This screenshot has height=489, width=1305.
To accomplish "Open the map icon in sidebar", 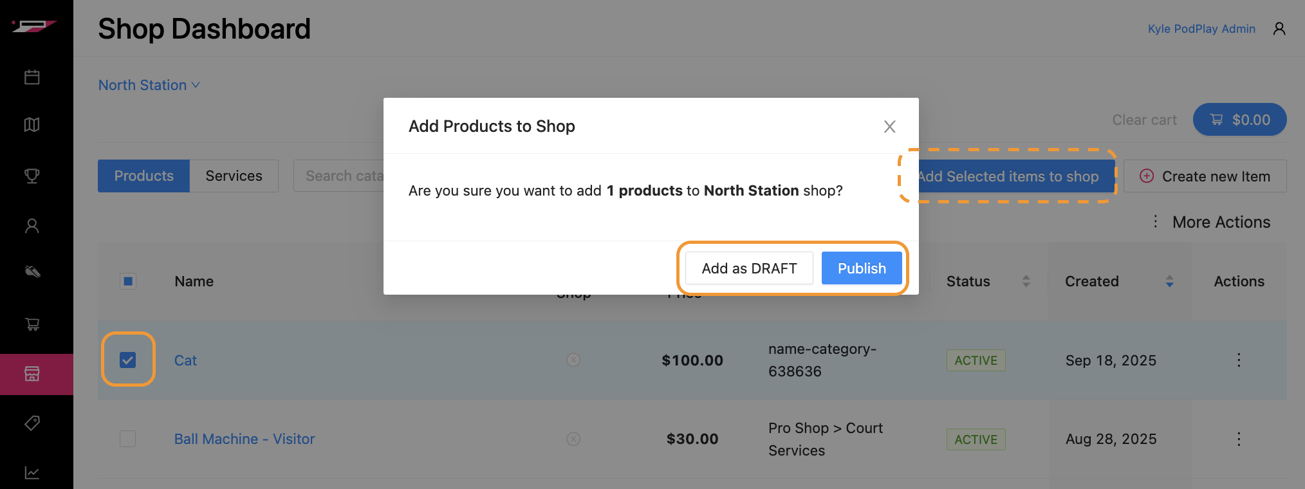I will [x=32, y=125].
